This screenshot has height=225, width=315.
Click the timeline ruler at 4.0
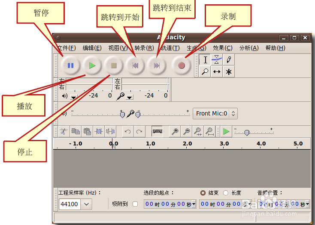coord(261,144)
